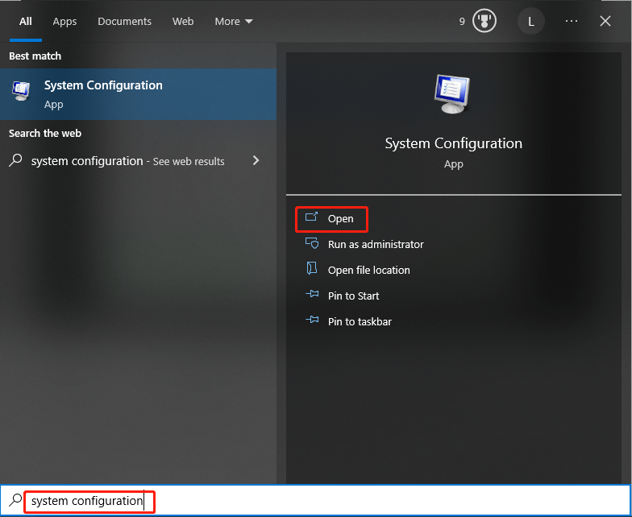Click the System Configuration icon in best match
Screen dimensions: 632x517
[21, 90]
